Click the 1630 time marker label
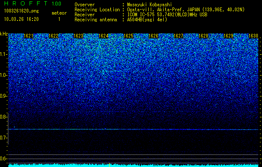The width and height of the screenshot is (262, 167). pos(253,36)
